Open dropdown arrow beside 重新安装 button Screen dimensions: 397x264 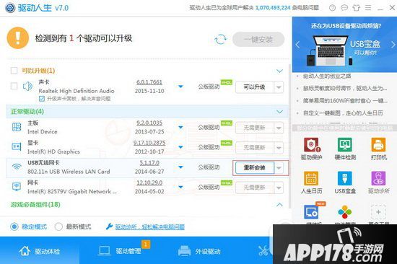coord(279,168)
